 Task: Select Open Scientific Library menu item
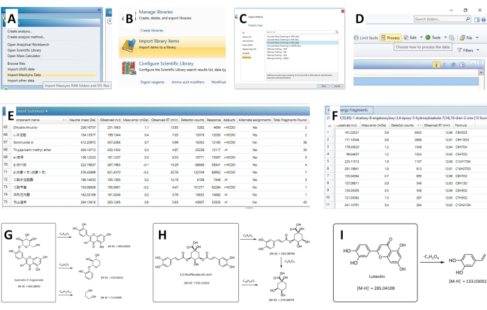(x=24, y=50)
